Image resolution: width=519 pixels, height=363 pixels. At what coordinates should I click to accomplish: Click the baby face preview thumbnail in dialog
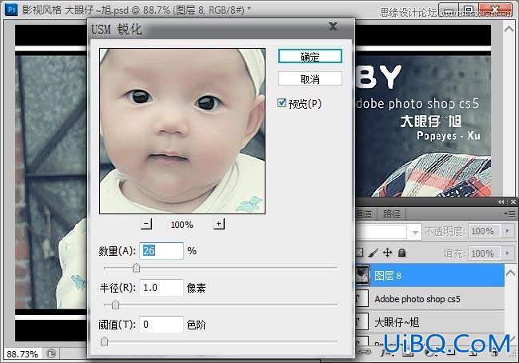[x=182, y=131]
